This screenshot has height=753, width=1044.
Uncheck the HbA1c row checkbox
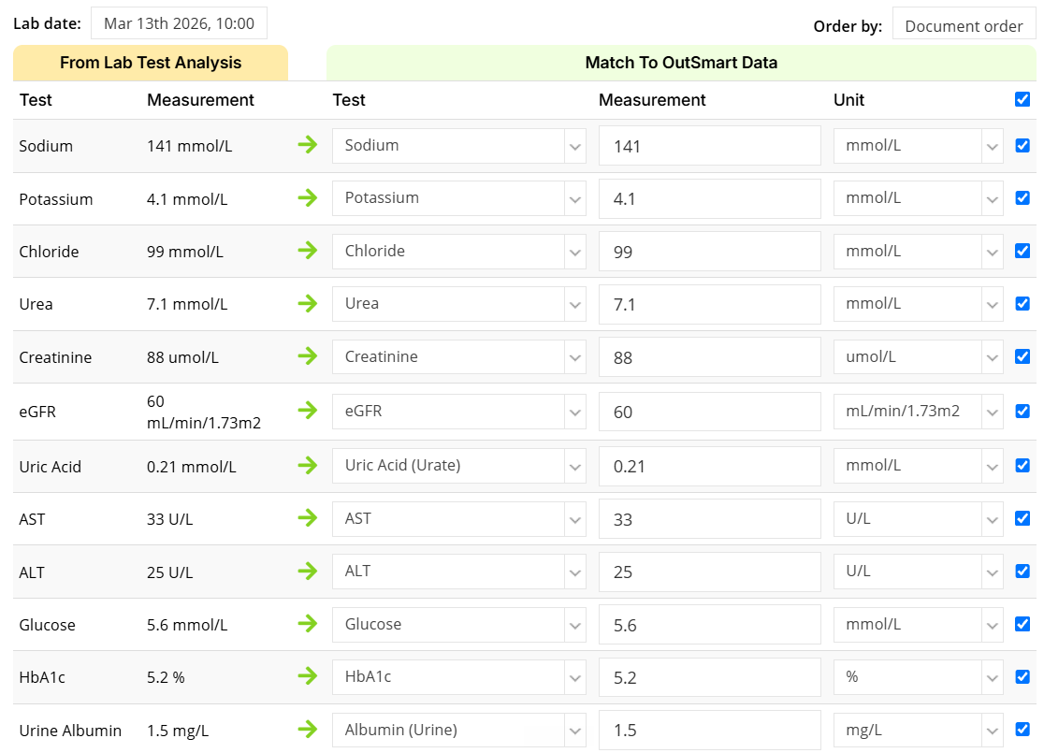coord(1022,676)
